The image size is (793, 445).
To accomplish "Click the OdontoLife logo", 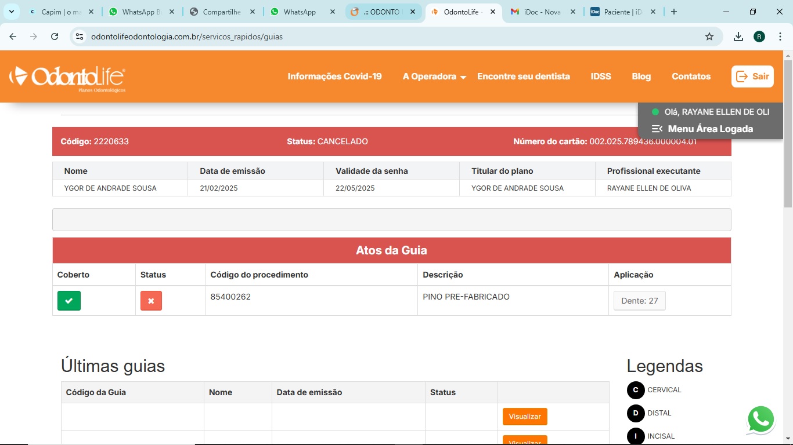I will (x=67, y=78).
